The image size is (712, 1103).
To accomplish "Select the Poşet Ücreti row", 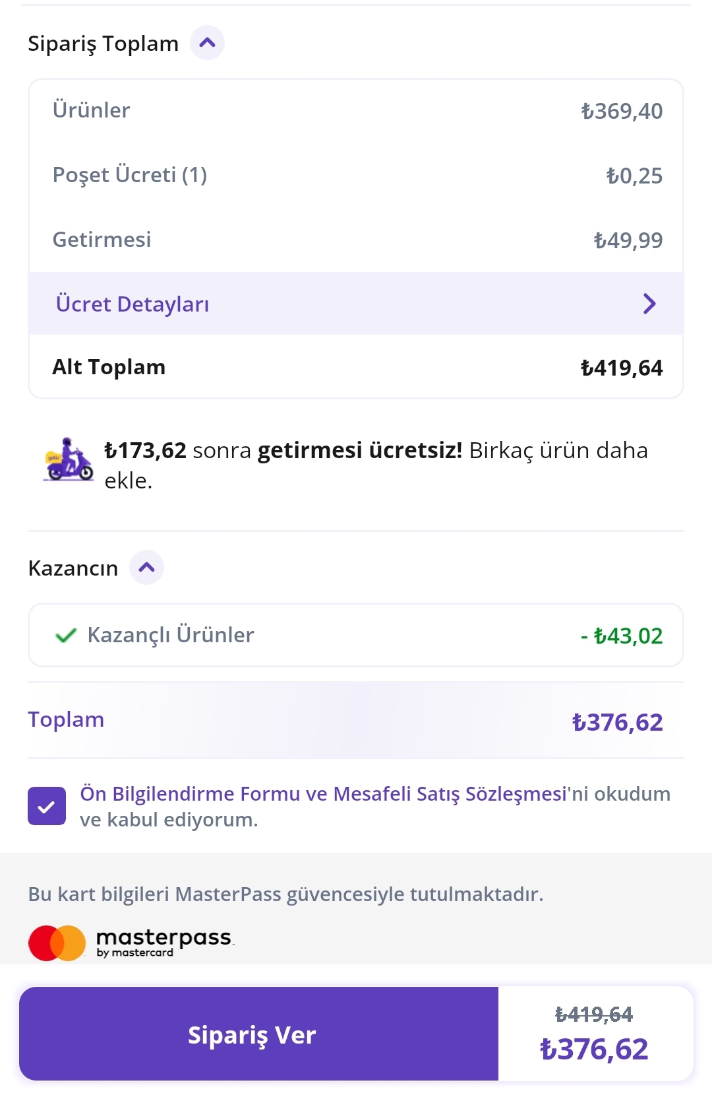I will (x=356, y=175).
